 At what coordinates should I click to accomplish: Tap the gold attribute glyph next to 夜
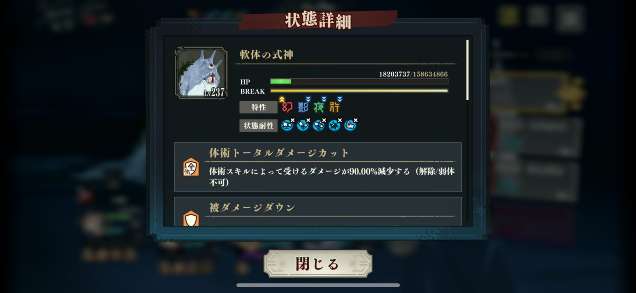tap(335, 107)
